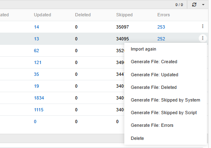
Task: Open the 1834 updated records link
Action: (x=39, y=98)
